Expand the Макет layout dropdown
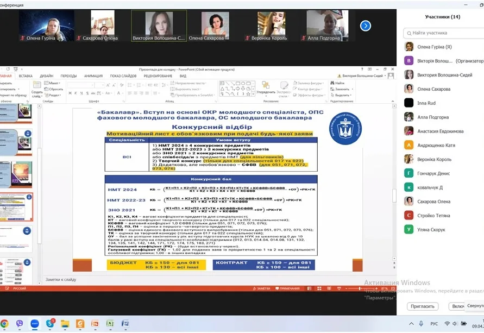Image resolution: width=484 pixels, height=333 pixels. pos(53,83)
